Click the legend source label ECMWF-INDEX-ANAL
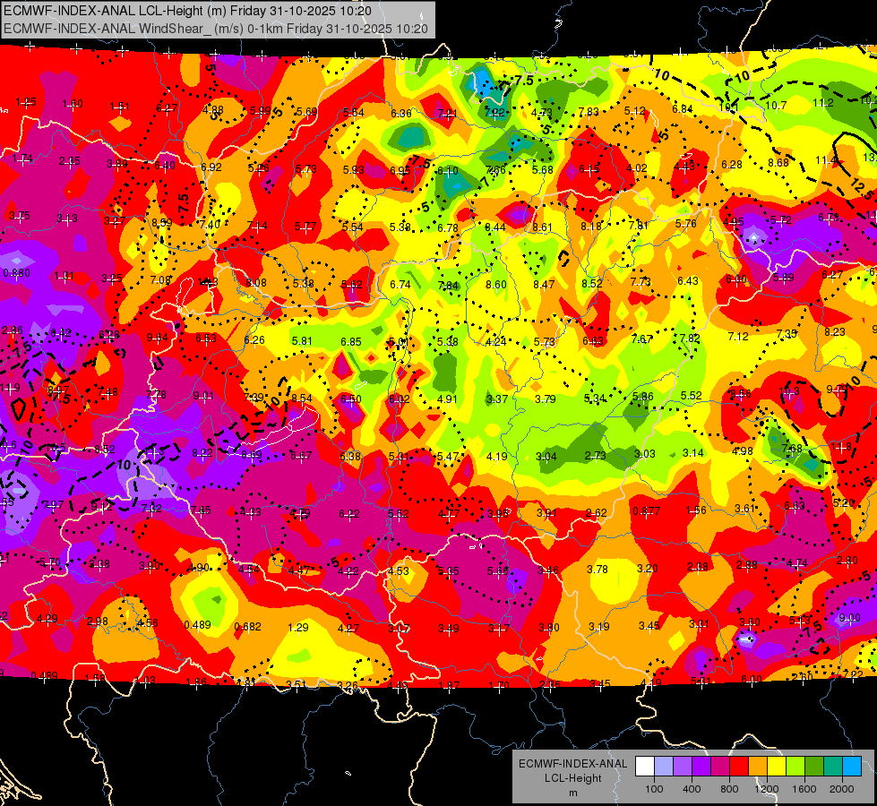Screen dimensions: 877x806 pos(572,764)
